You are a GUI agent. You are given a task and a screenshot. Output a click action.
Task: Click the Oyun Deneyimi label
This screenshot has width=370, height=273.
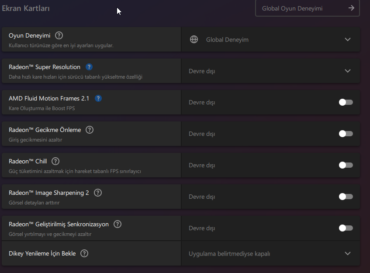pyautogui.click(x=30, y=35)
